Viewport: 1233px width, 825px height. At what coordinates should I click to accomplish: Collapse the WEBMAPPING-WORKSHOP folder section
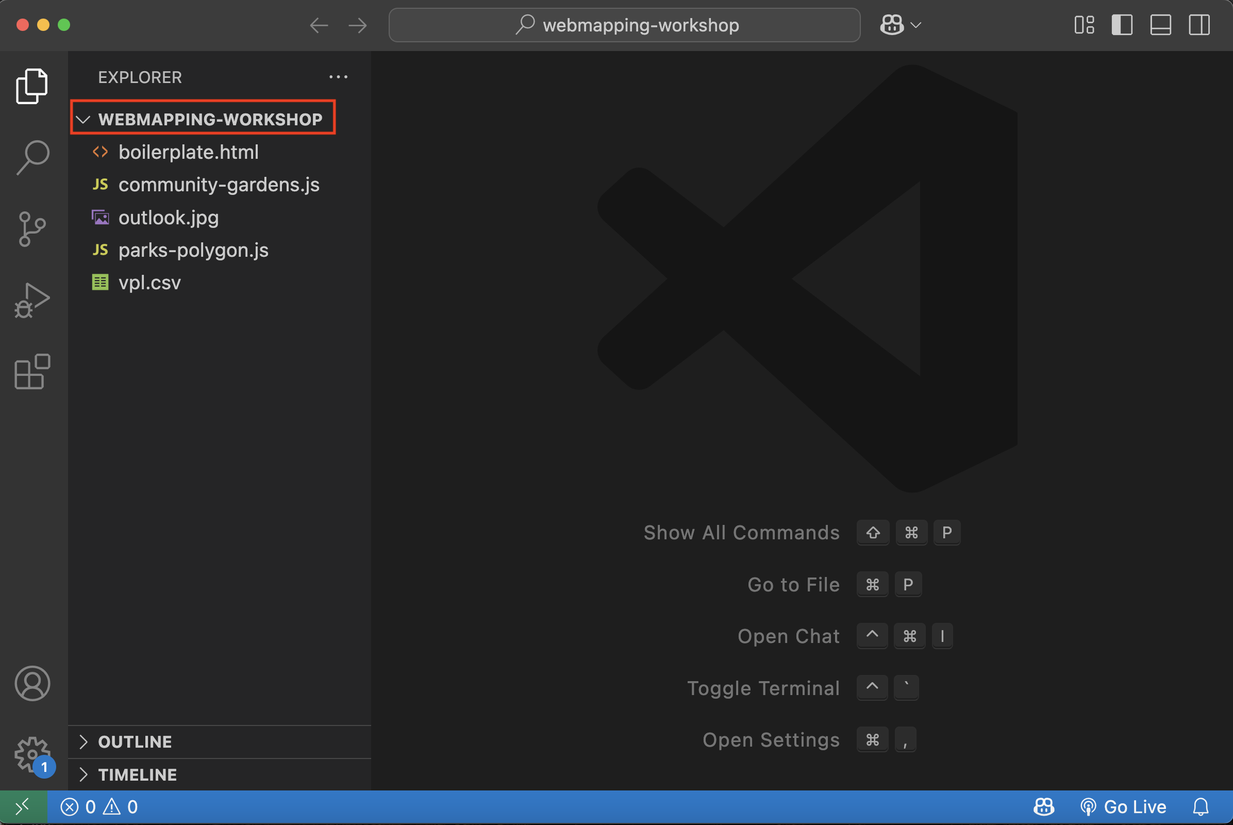point(203,119)
